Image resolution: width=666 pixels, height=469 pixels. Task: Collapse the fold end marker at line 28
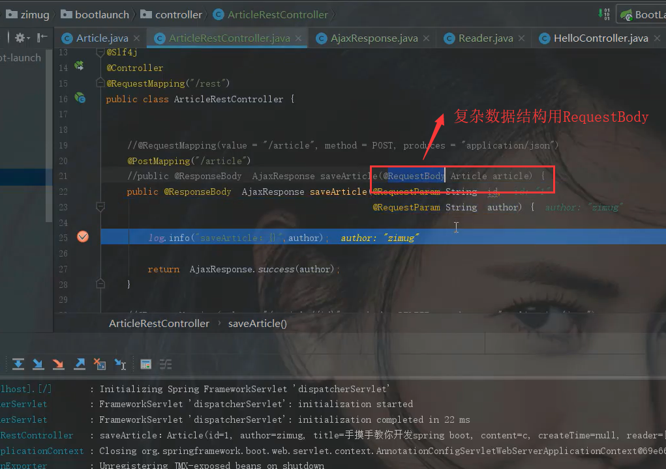100,284
